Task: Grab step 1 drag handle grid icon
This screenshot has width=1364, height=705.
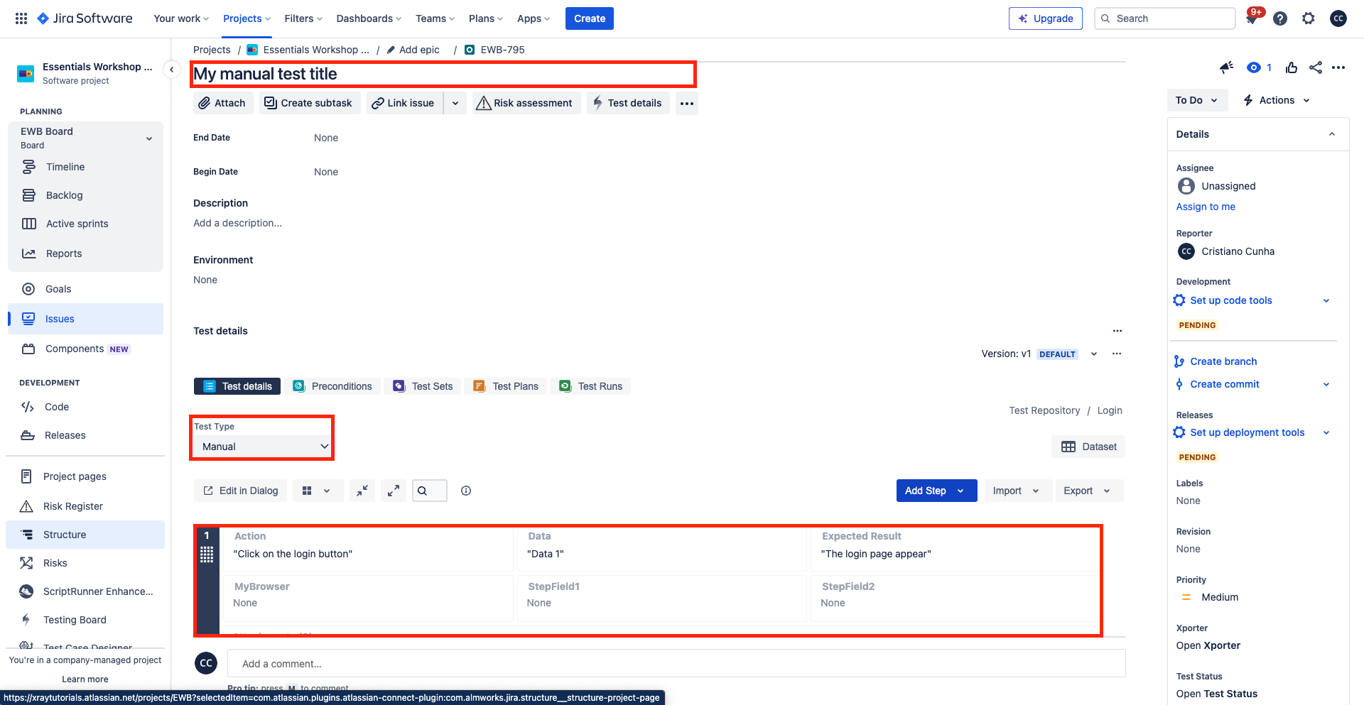Action: (207, 554)
